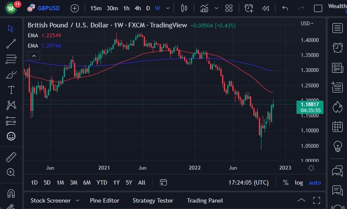Image resolution: width=347 pixels, height=209 pixels.
Task: Open the emoji icons tool
Action: click(11, 136)
